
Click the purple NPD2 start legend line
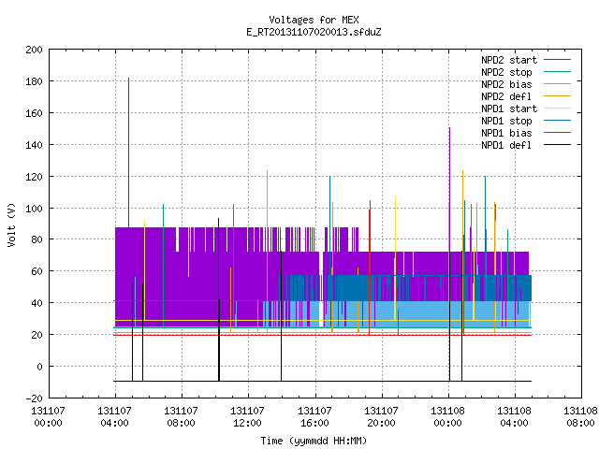click(557, 60)
